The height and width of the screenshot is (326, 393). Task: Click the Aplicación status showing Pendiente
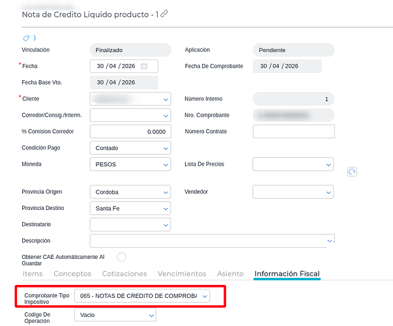pos(294,50)
